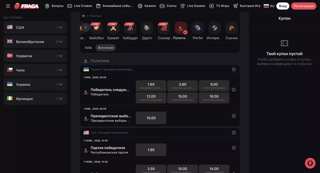Select the Snooker live sport icon

click(164, 28)
